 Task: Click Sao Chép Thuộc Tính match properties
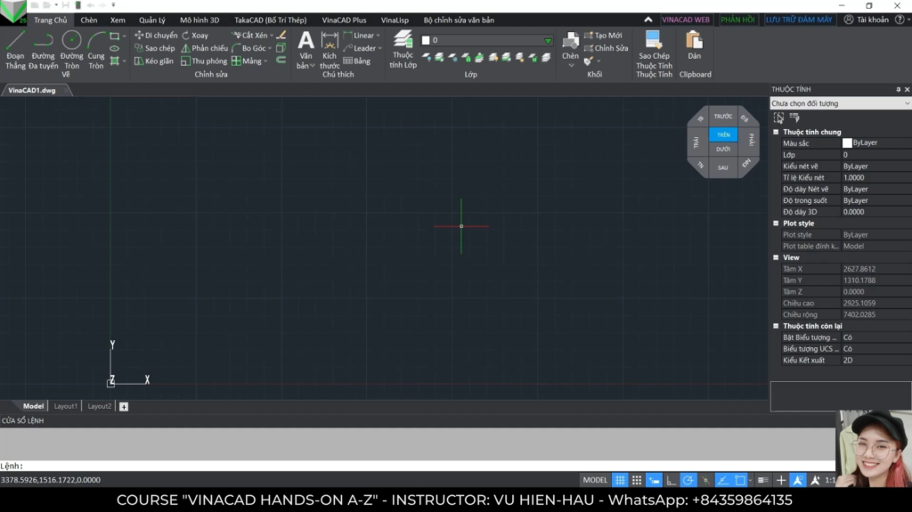tap(654, 50)
